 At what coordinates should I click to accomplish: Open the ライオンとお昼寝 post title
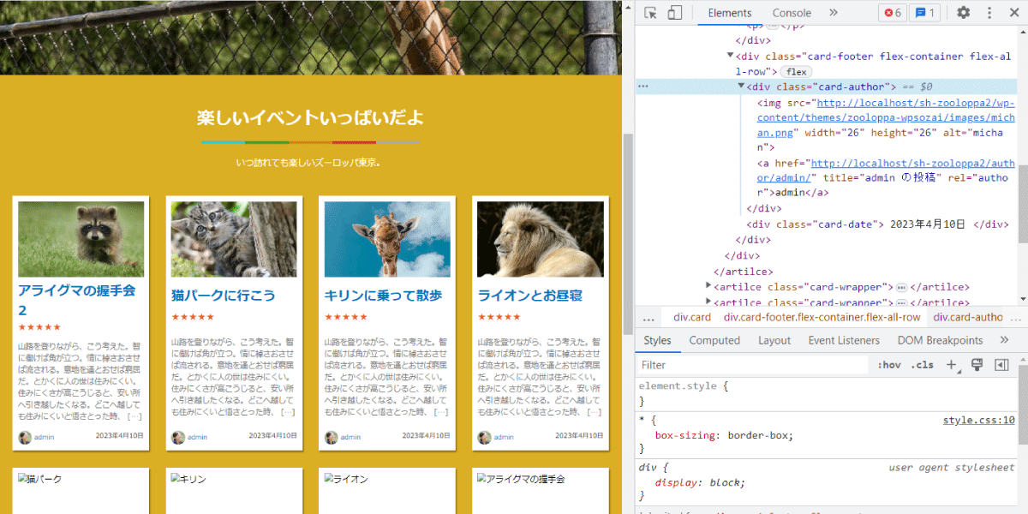tap(529, 296)
